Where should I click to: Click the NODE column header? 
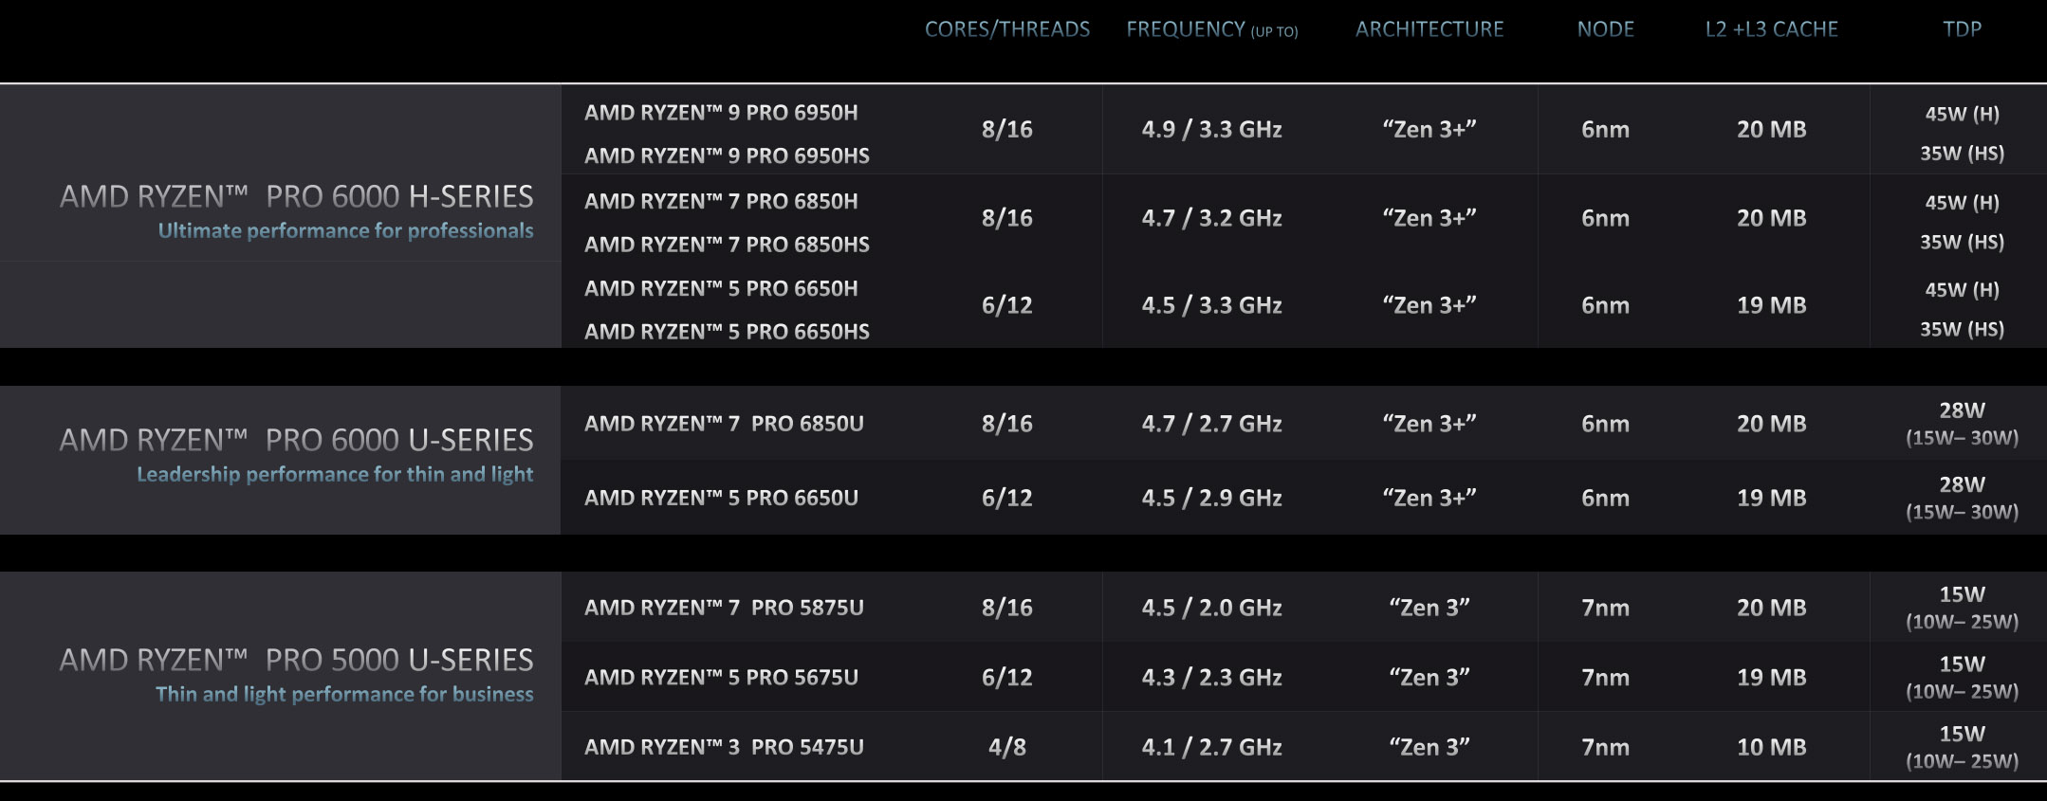[x=1605, y=29]
